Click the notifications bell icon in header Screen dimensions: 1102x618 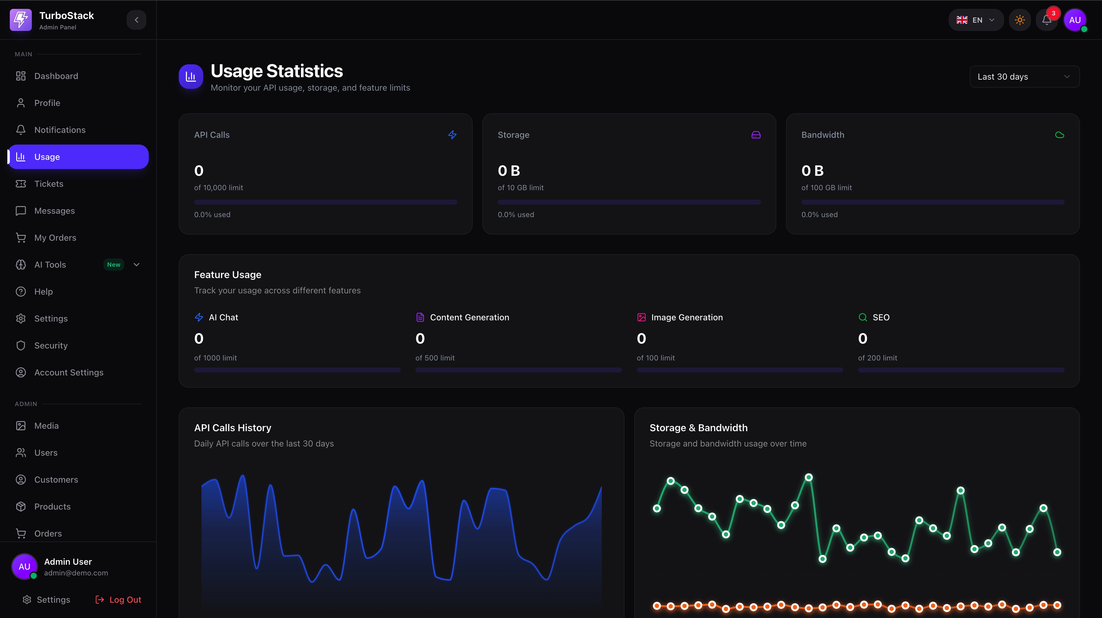coord(1046,20)
